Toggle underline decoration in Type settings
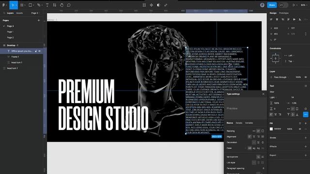 [258, 142]
